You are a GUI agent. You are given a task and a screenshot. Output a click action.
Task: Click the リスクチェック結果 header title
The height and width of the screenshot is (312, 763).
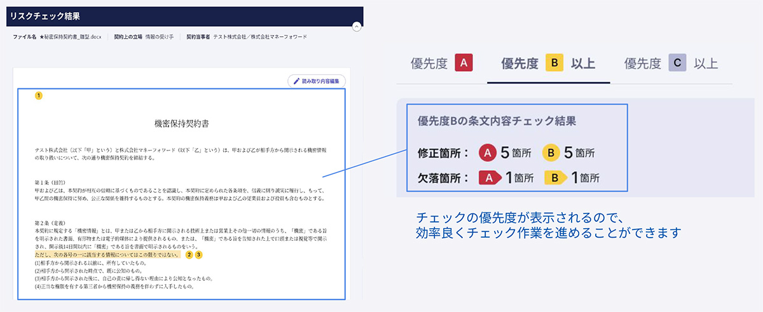[x=45, y=16]
